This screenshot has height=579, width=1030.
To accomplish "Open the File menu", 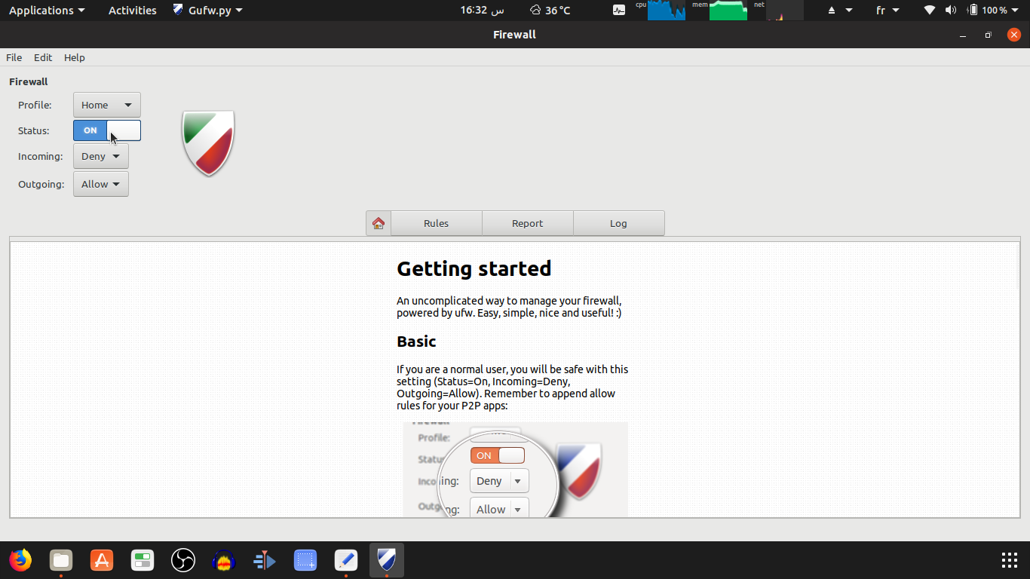I will 14,57.
